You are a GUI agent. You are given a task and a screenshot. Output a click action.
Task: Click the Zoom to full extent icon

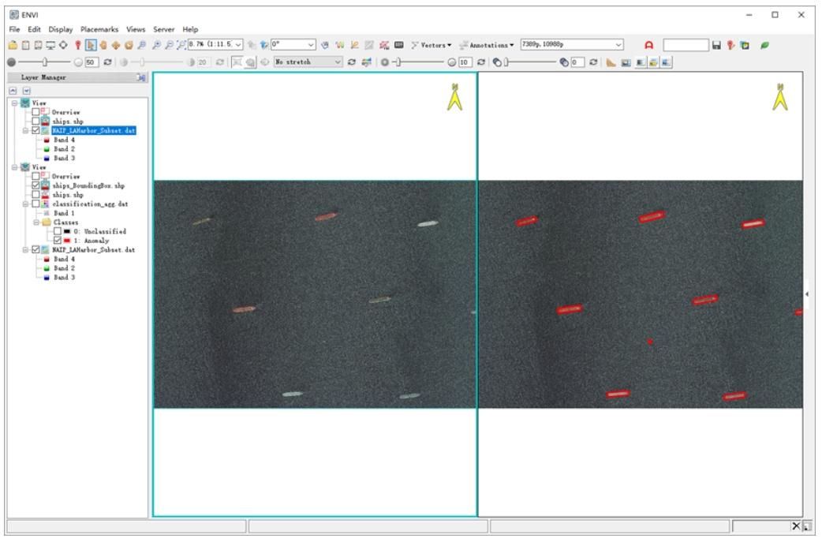click(x=181, y=45)
